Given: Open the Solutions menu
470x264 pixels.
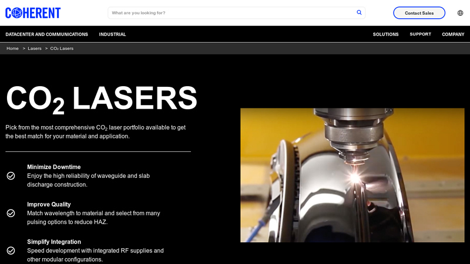Looking at the screenshot, I should click(385, 35).
